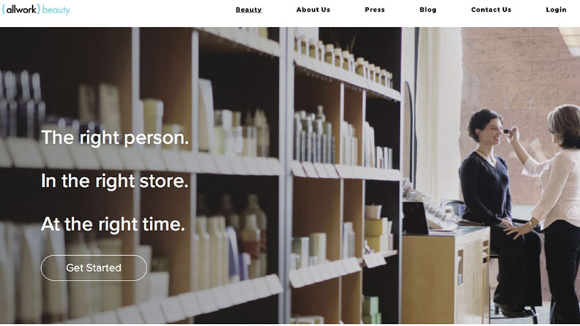The image size is (580, 326).
Task: Go to the About Us page
Action: [x=313, y=10]
